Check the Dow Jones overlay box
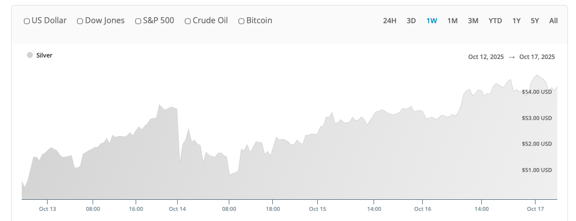Screen dimensions: 576x221 pos(80,21)
